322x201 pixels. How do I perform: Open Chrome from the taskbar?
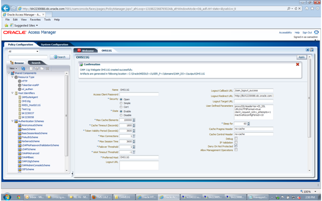point(18,197)
